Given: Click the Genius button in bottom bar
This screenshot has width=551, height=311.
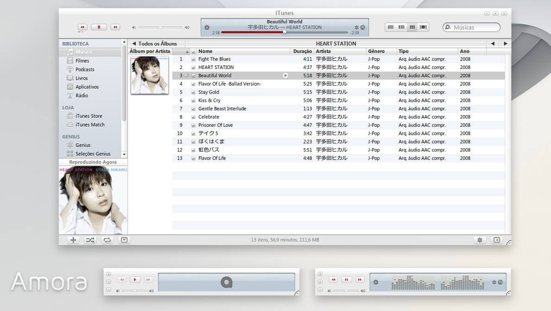Looking at the screenshot, I should click(x=480, y=240).
